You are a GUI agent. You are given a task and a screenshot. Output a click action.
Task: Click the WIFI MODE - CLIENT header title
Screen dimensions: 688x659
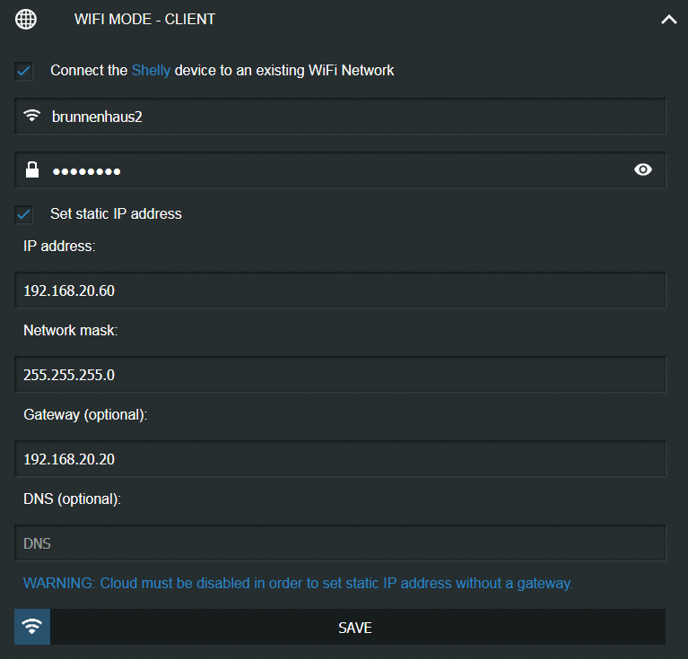pos(144,19)
